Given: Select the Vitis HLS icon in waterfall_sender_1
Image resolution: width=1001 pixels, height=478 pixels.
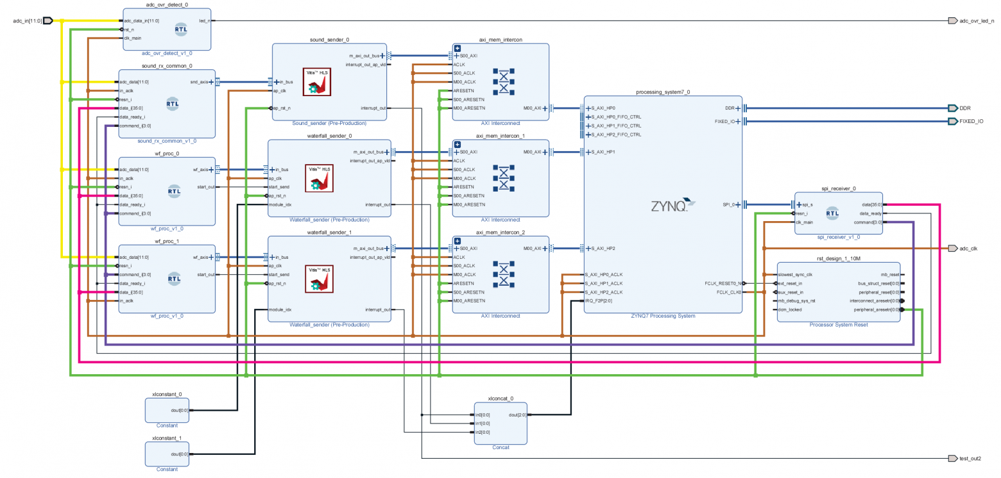Looking at the screenshot, I should click(x=320, y=279).
